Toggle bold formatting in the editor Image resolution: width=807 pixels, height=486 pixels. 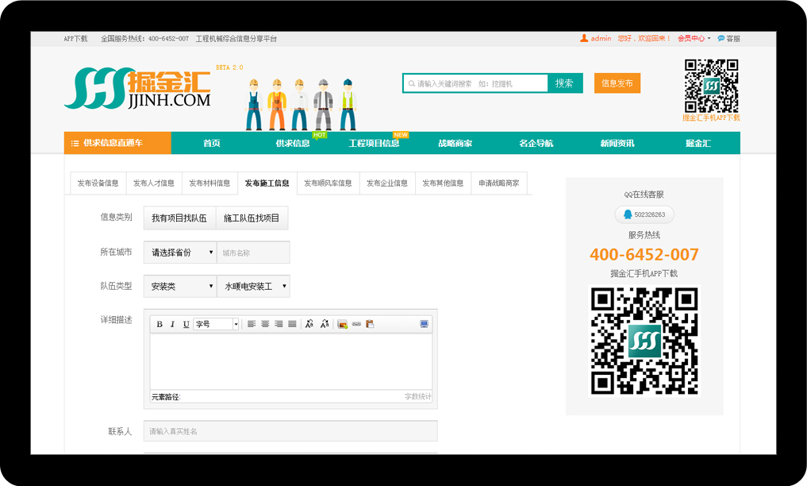coord(159,324)
